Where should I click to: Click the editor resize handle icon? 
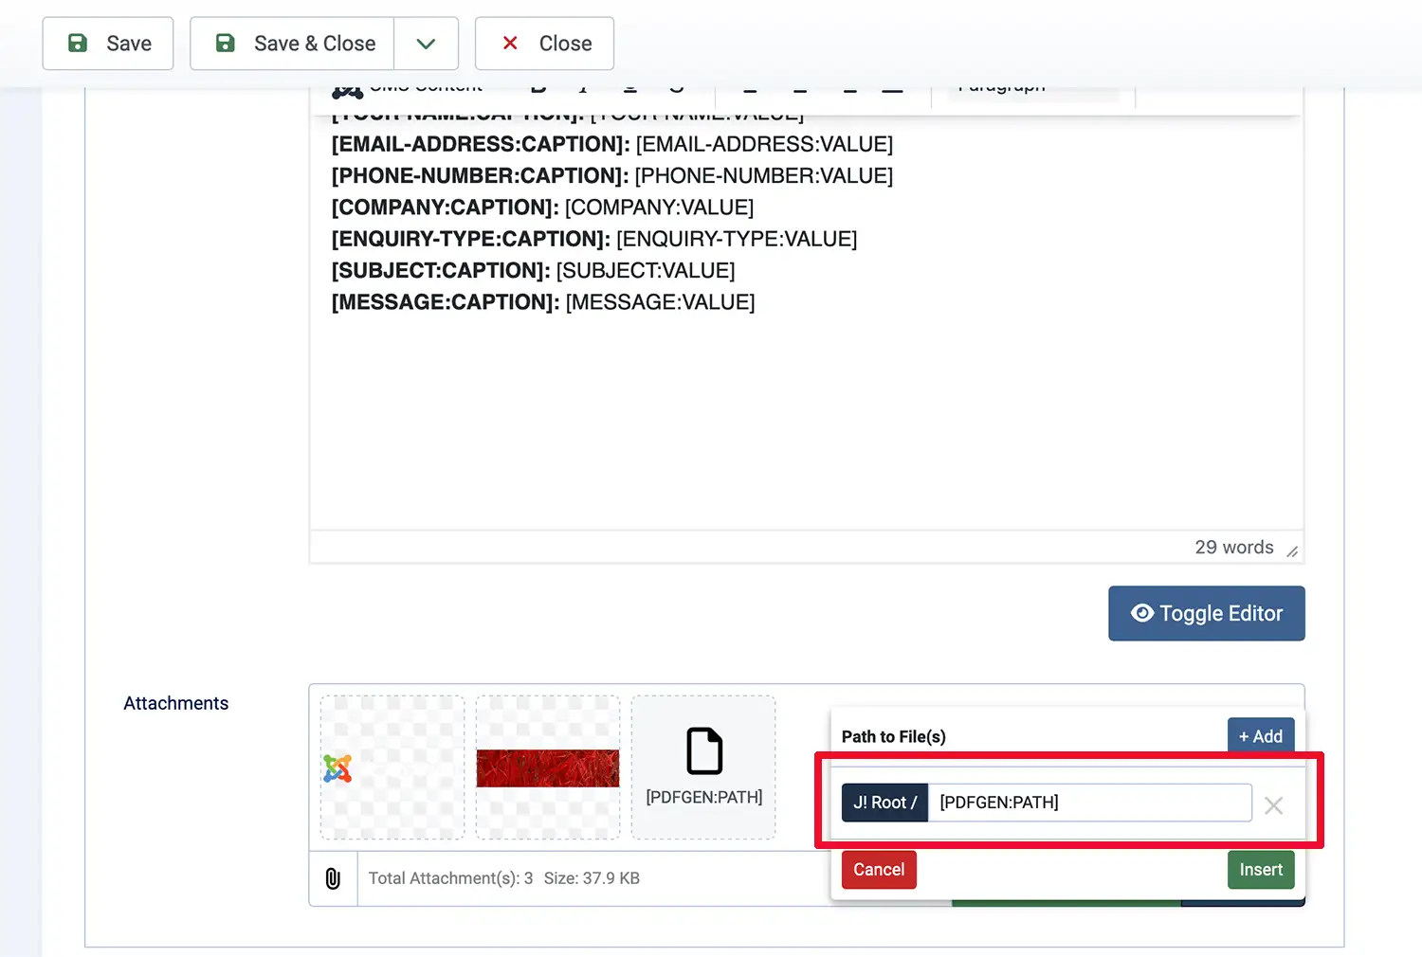[1292, 551]
